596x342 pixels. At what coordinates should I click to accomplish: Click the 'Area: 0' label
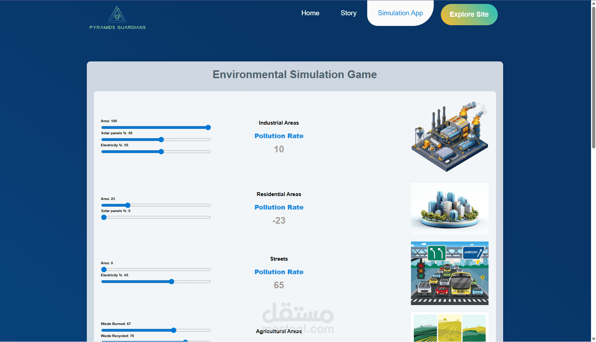(107, 263)
